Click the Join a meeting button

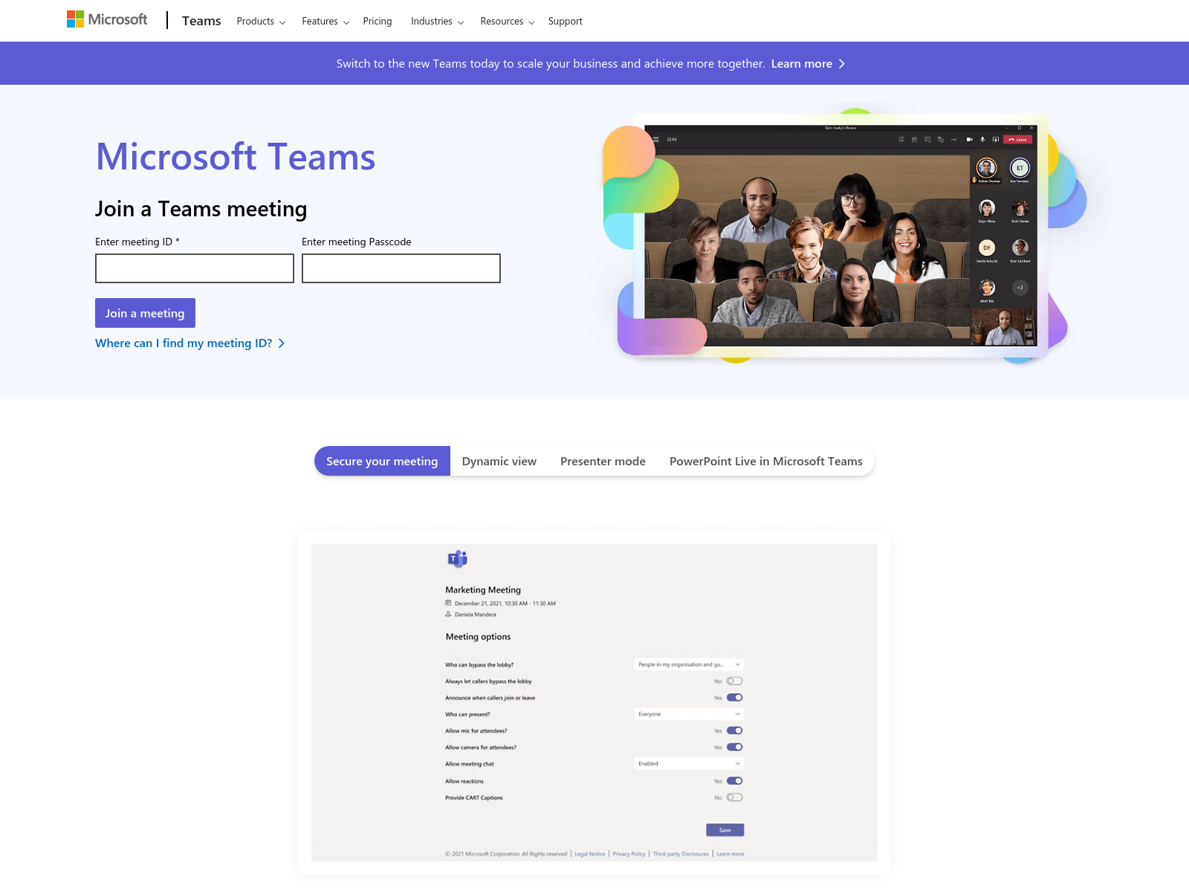pos(145,313)
